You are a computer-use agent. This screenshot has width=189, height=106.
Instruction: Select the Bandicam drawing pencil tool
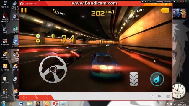[175, 1]
